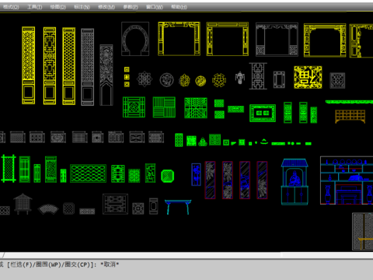The image size is (373, 280).
Task: Select the blue-top table block
Action: (178, 207)
